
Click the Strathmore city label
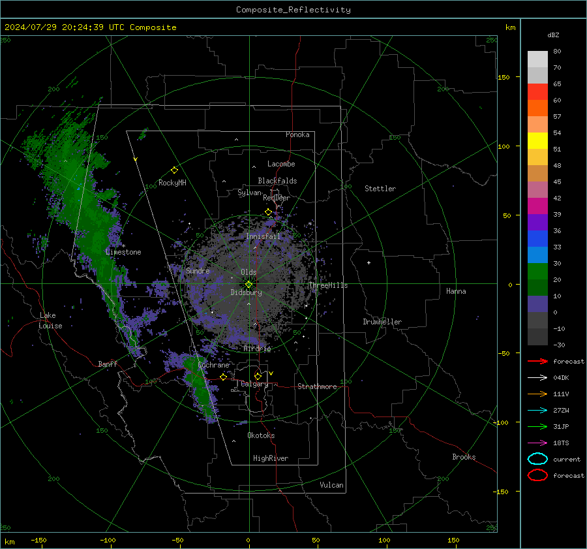coord(317,386)
